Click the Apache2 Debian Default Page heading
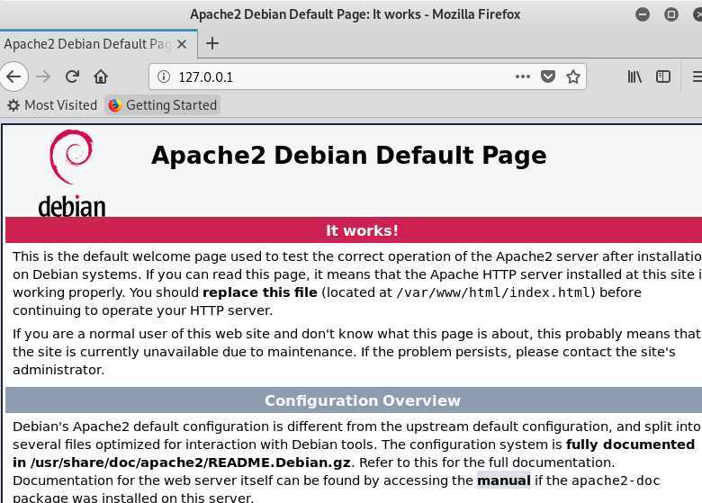 (349, 156)
